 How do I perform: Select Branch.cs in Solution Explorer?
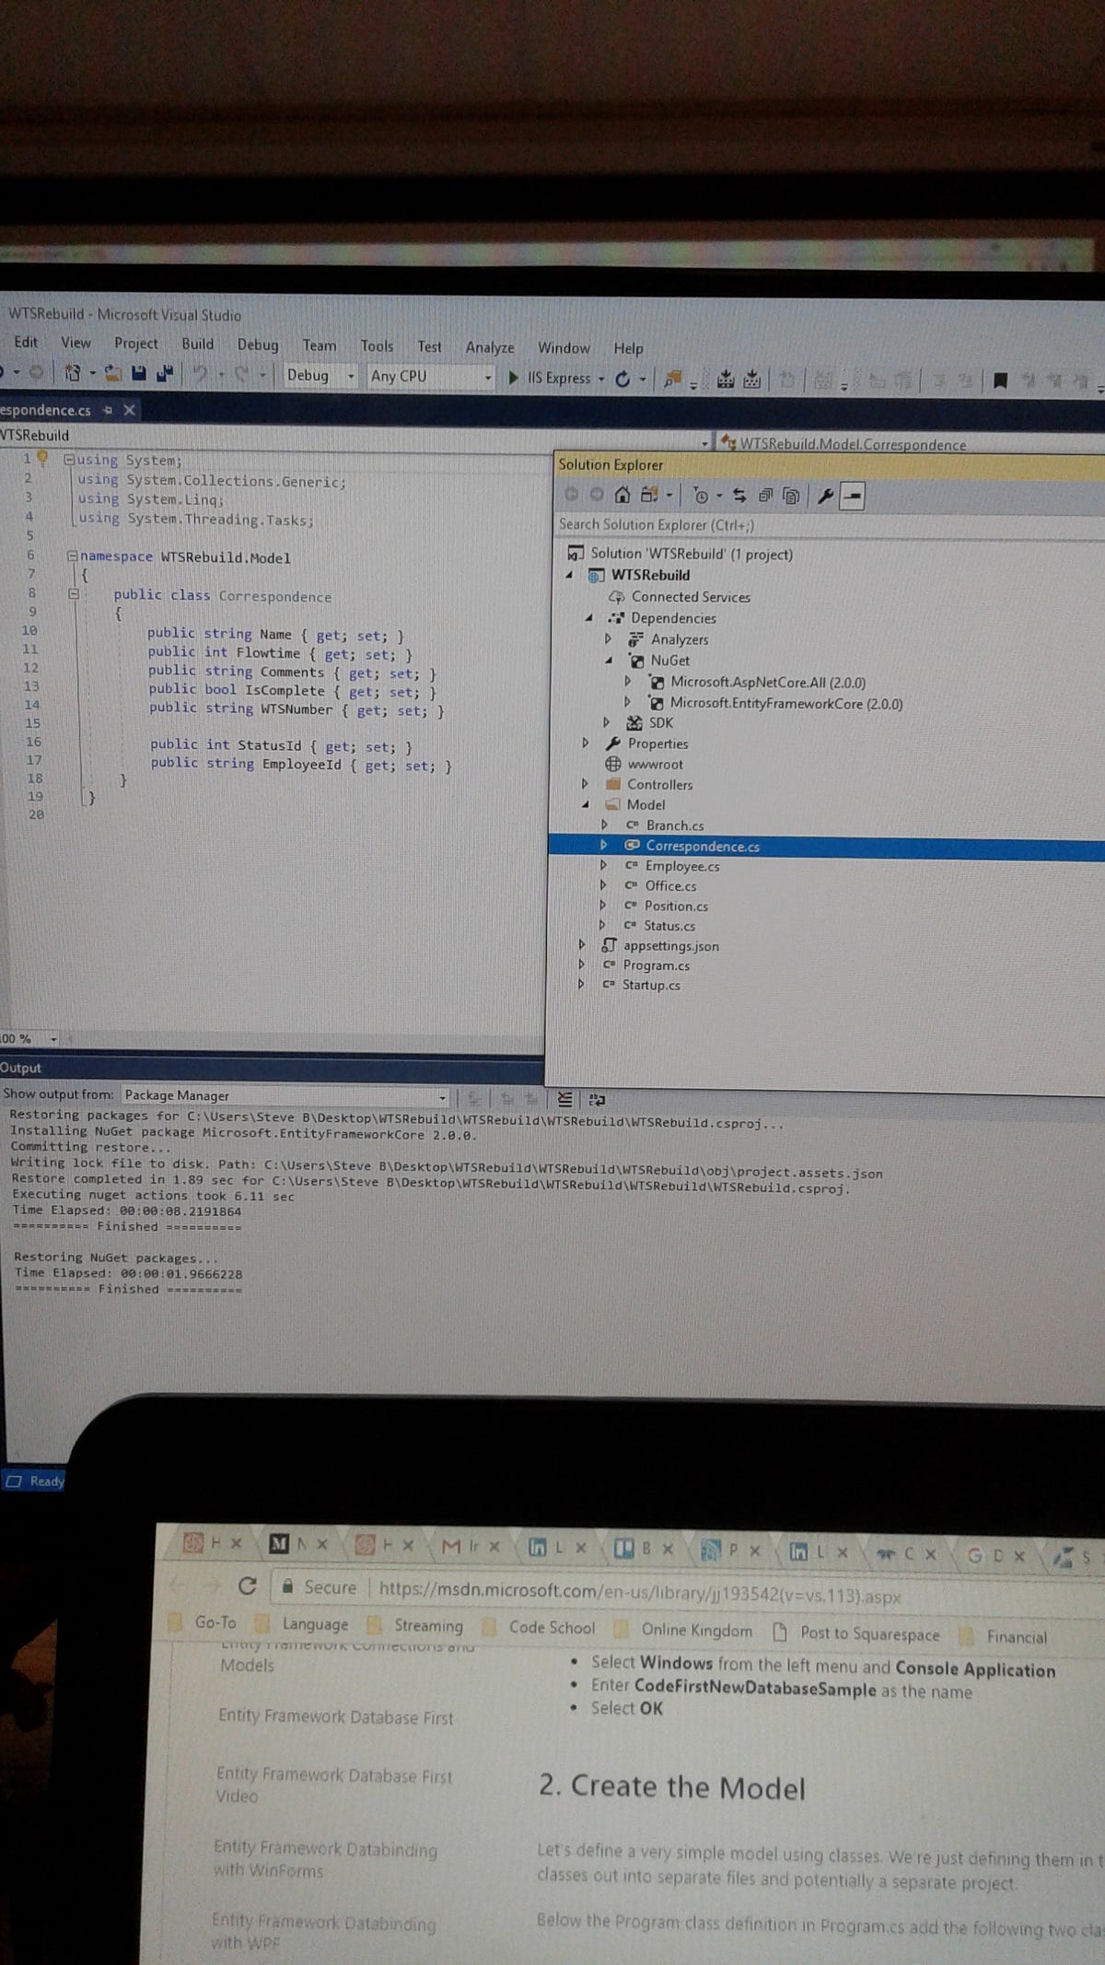click(x=675, y=825)
